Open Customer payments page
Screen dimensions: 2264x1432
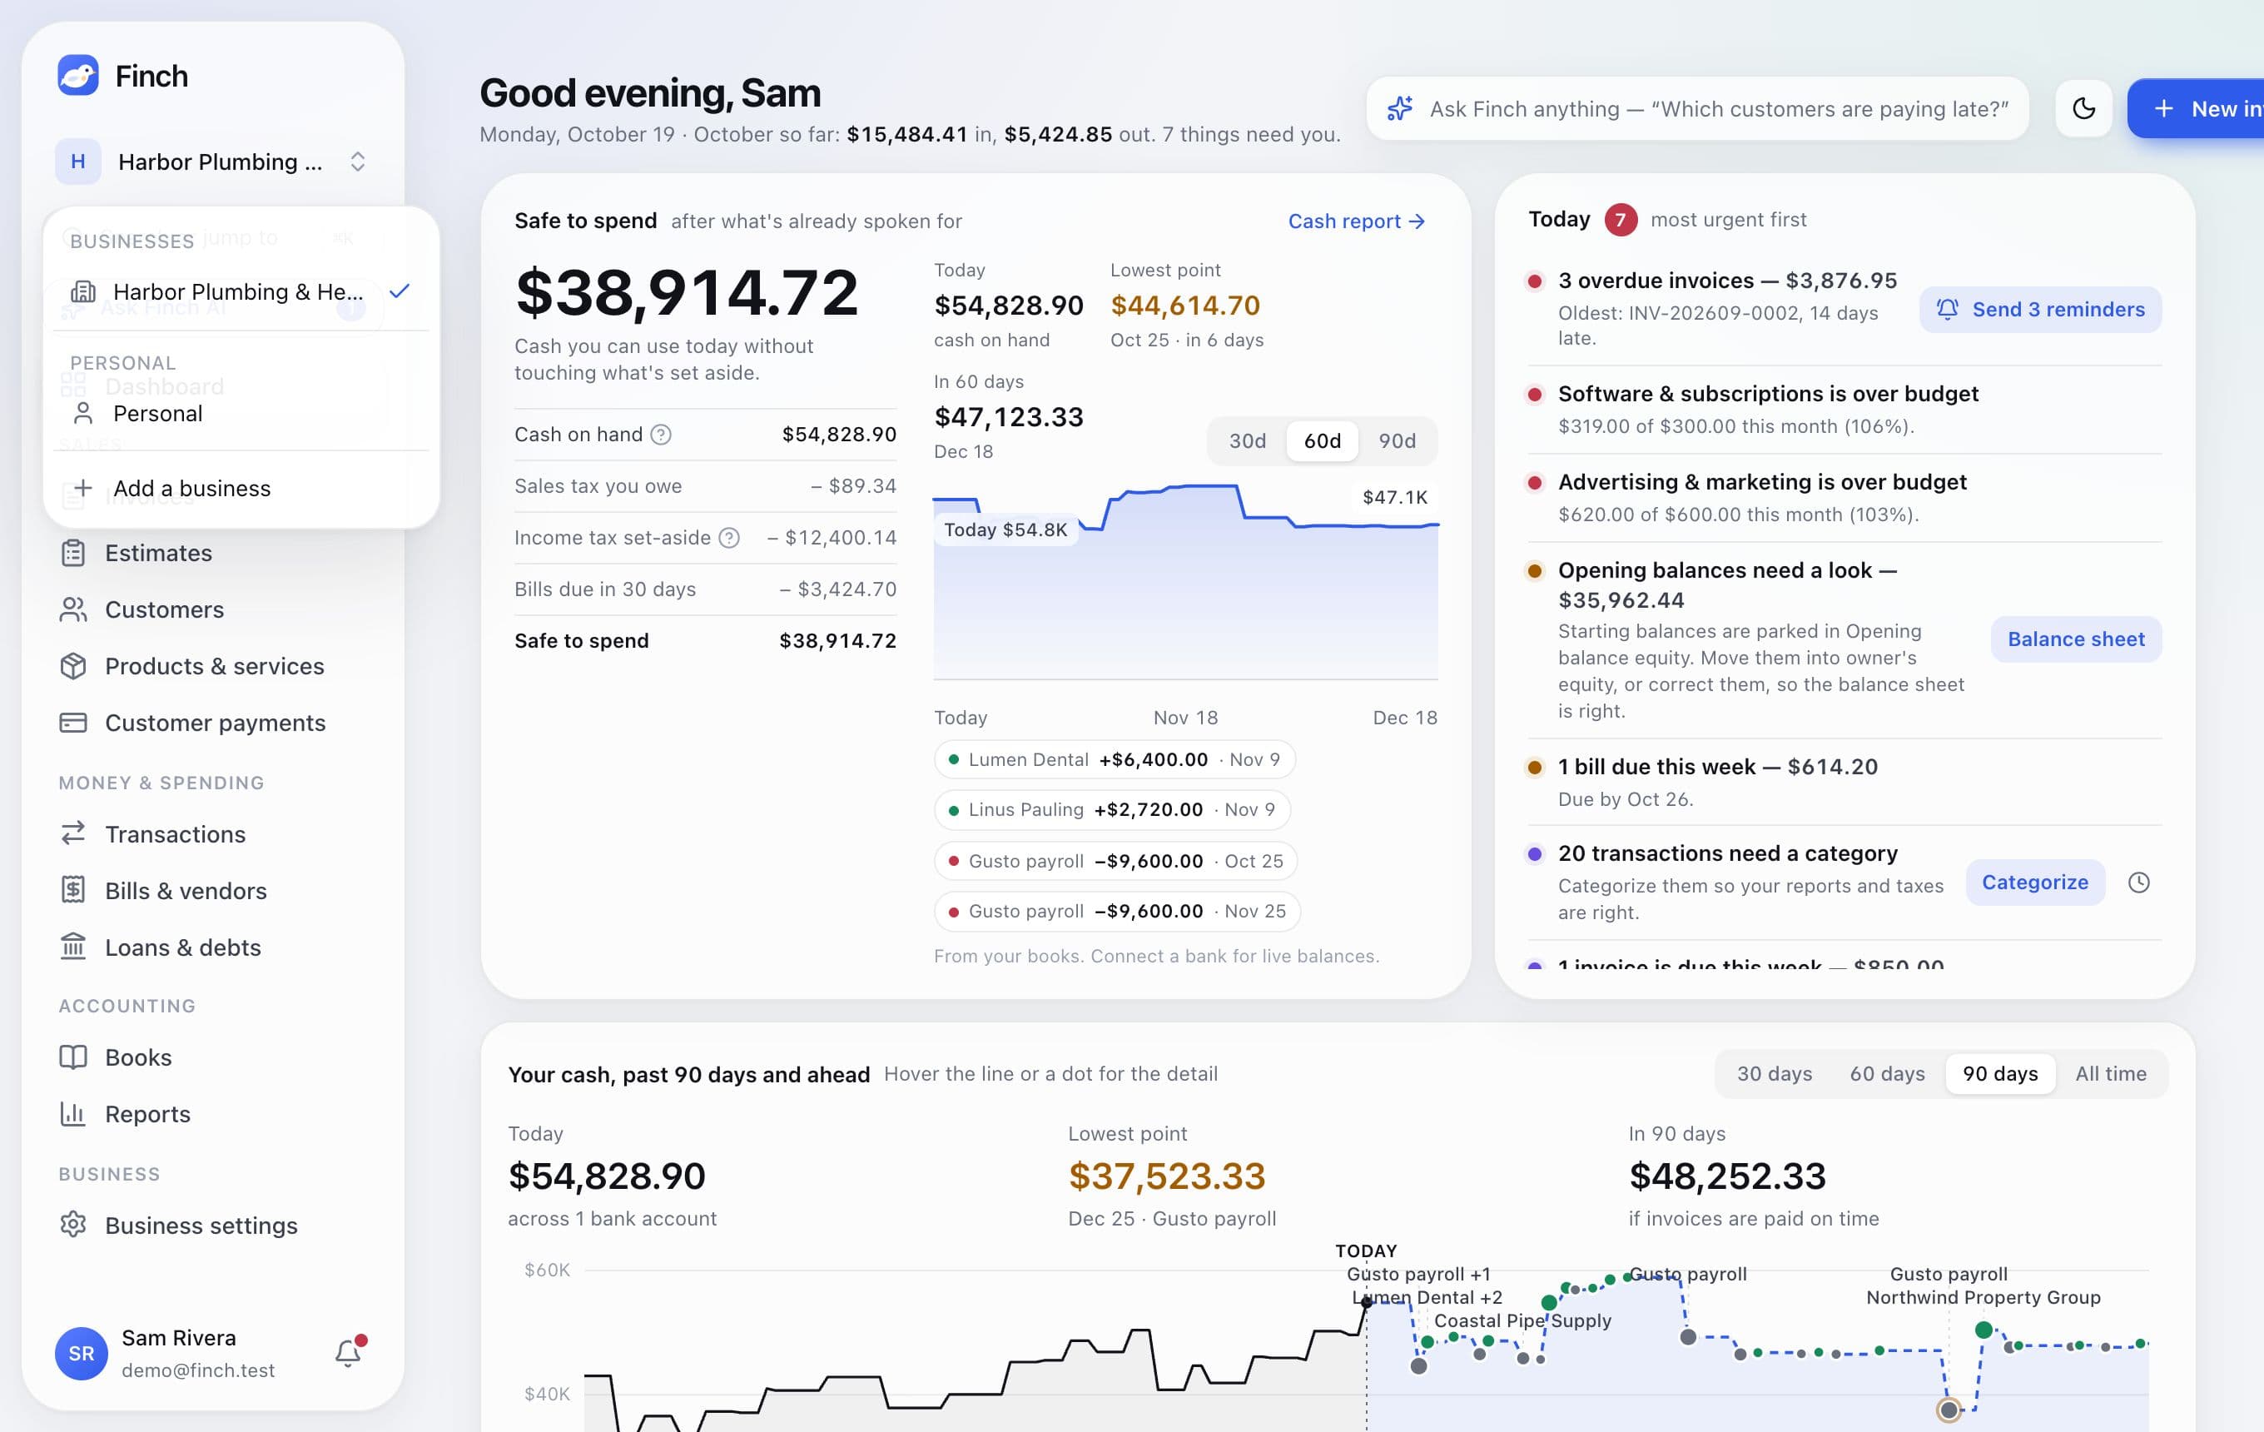click(x=211, y=722)
